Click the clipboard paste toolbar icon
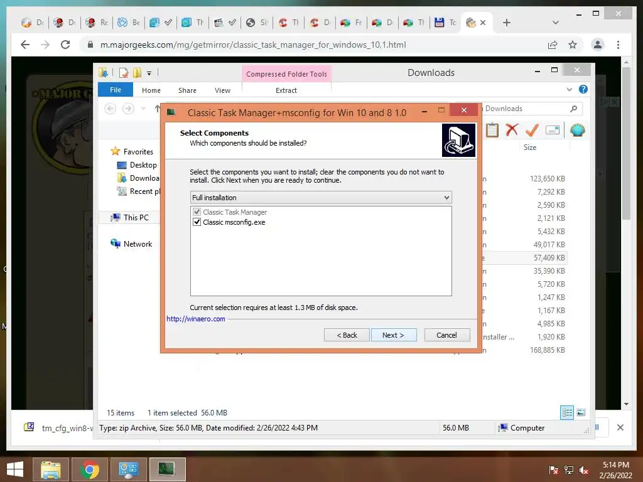 492,131
